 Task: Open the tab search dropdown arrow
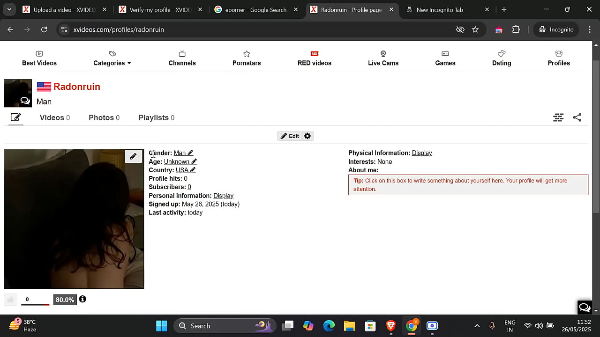[9, 9]
